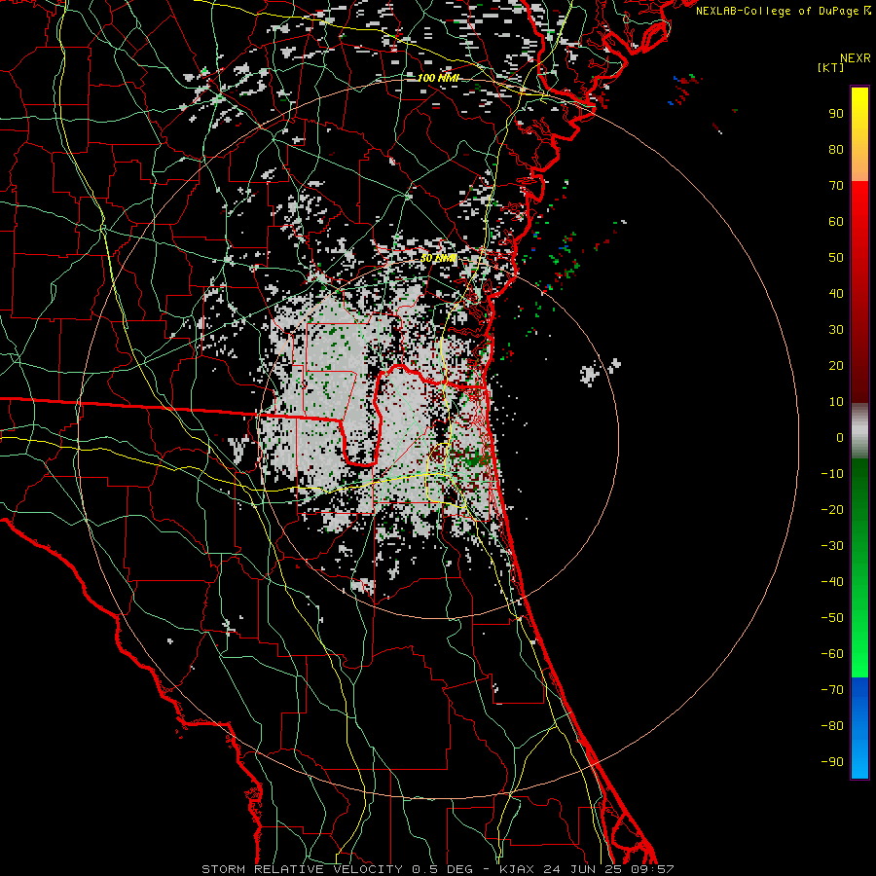Click the -70 value on velocity scale
Screen dimensions: 876x876
pyautogui.click(x=832, y=690)
